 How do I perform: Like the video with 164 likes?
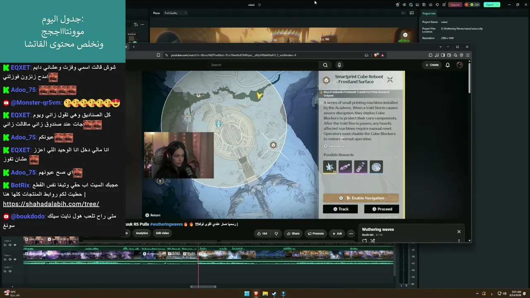[x=262, y=233]
